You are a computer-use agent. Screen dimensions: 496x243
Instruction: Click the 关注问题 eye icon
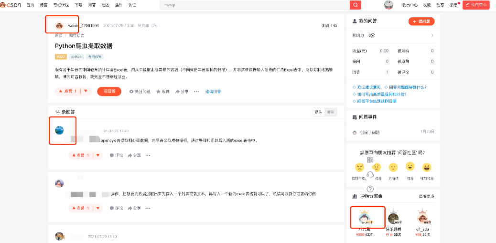tap(131, 92)
